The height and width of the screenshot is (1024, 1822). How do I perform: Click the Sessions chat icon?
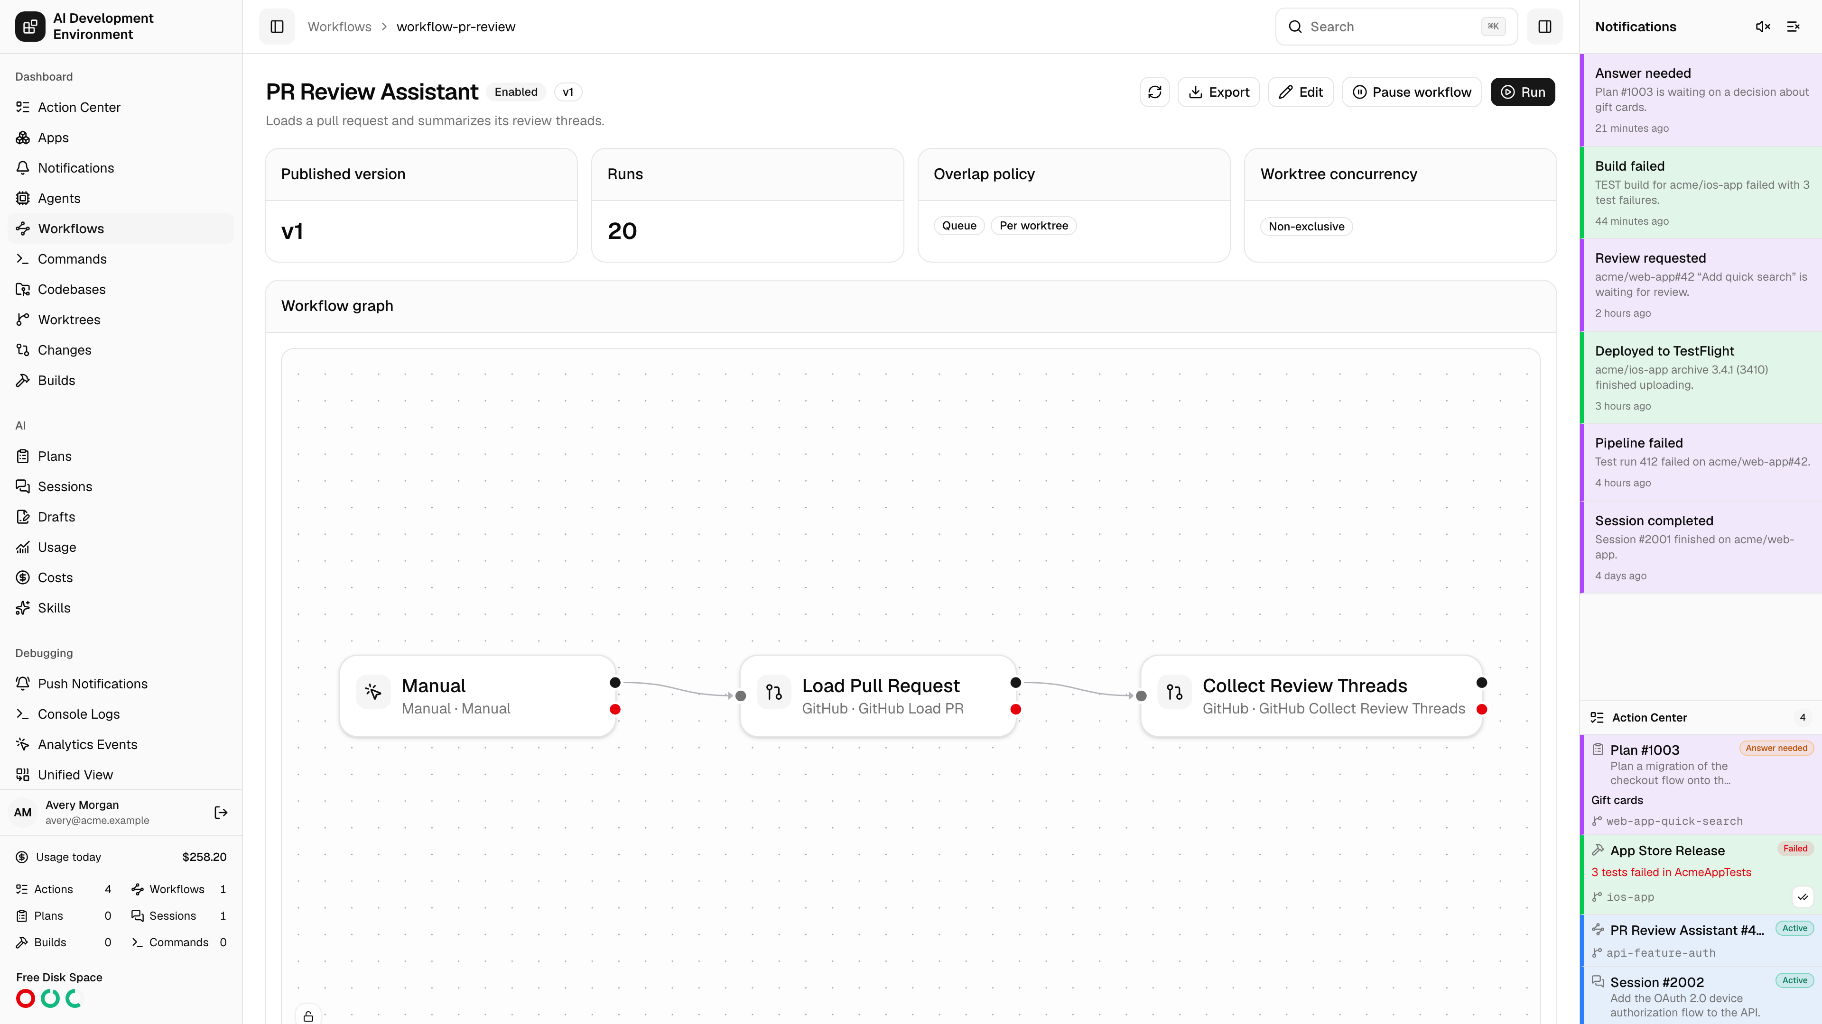pos(23,486)
